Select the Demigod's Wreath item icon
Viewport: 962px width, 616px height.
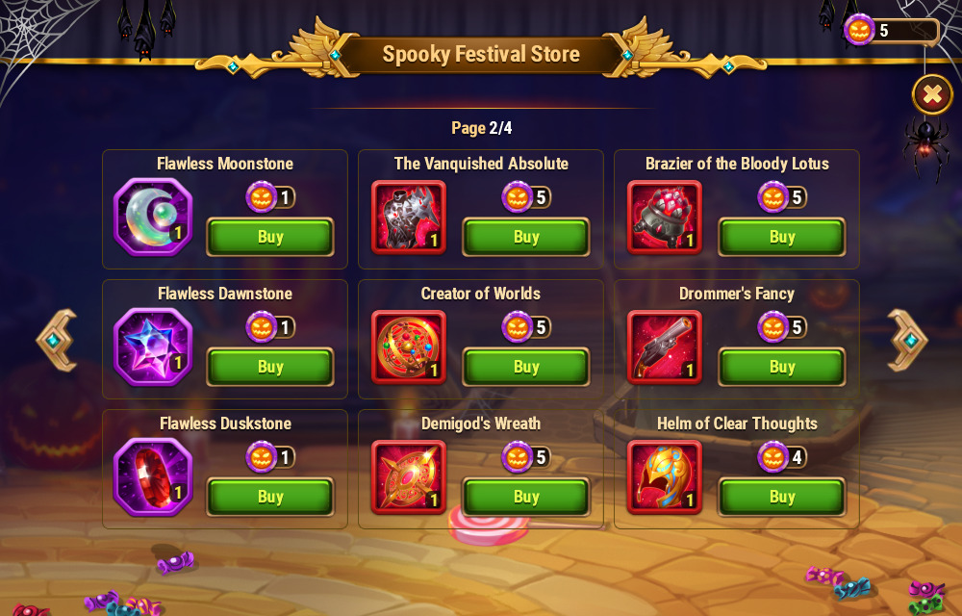tap(409, 477)
